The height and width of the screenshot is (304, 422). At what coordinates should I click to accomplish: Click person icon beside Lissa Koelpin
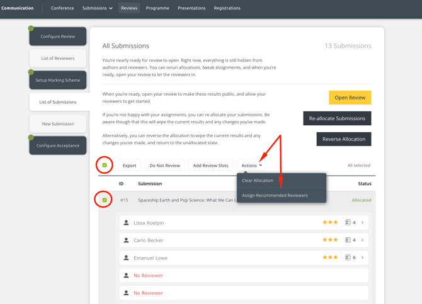(x=127, y=223)
